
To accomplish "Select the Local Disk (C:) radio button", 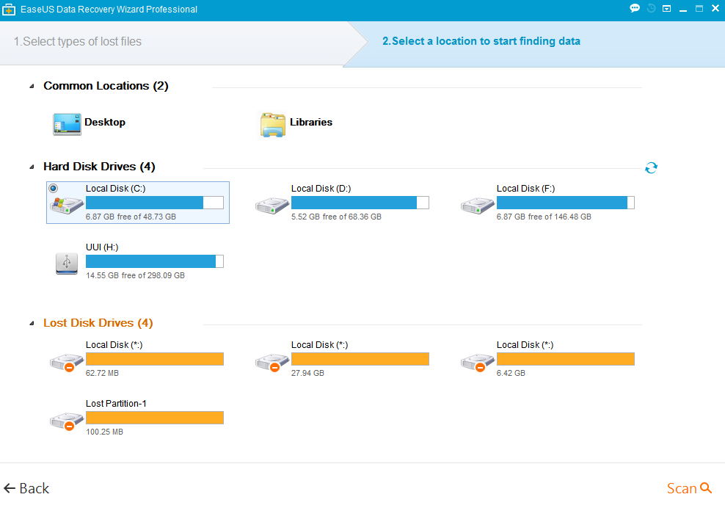I will [53, 189].
